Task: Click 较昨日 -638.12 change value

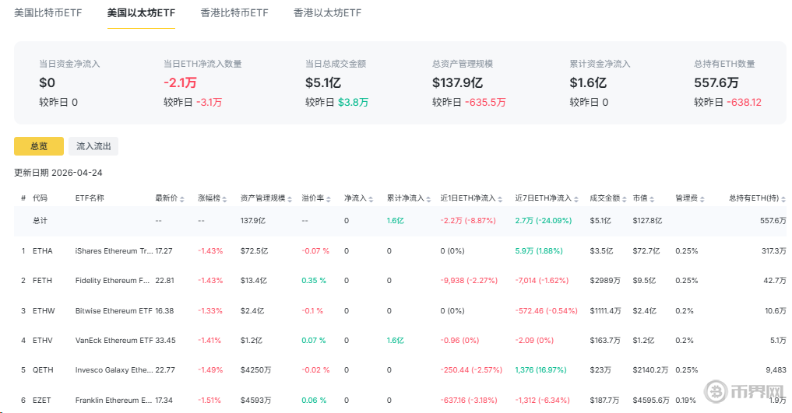Action: [x=744, y=103]
